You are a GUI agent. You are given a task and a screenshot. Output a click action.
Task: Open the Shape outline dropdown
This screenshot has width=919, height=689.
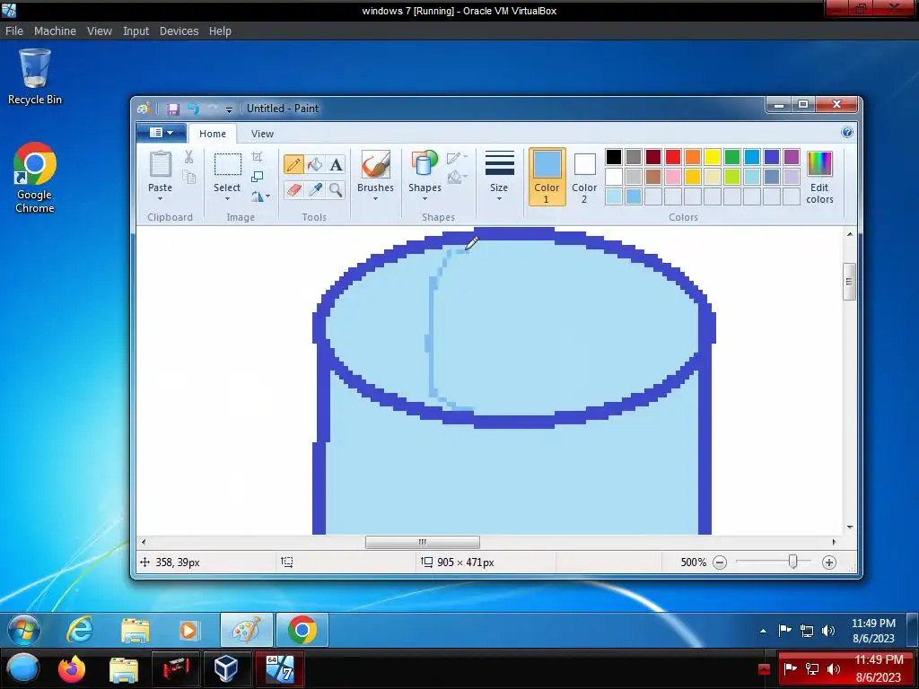457,158
